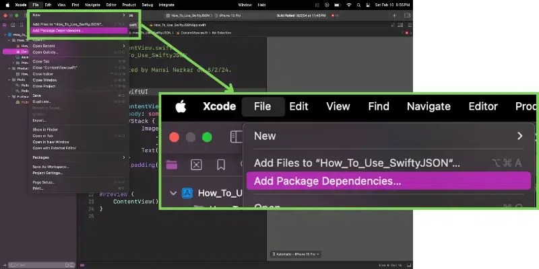Toggle source control filter at navigator bottom
Viewport: 539px width, 269px height.
pos(71,265)
